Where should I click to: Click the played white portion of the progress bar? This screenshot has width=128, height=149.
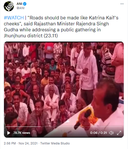(x=23, y=127)
